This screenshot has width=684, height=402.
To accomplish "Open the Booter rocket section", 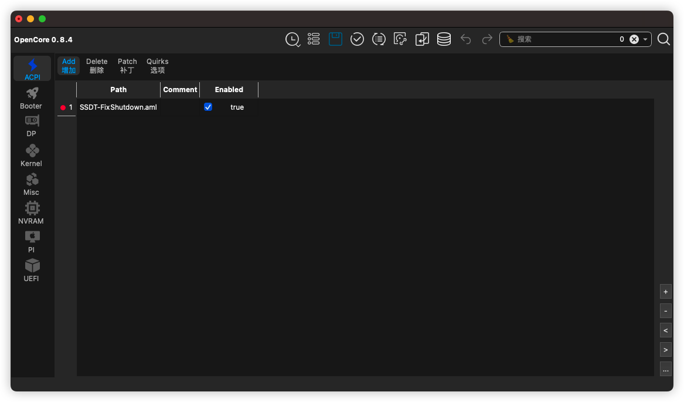I will tap(32, 98).
